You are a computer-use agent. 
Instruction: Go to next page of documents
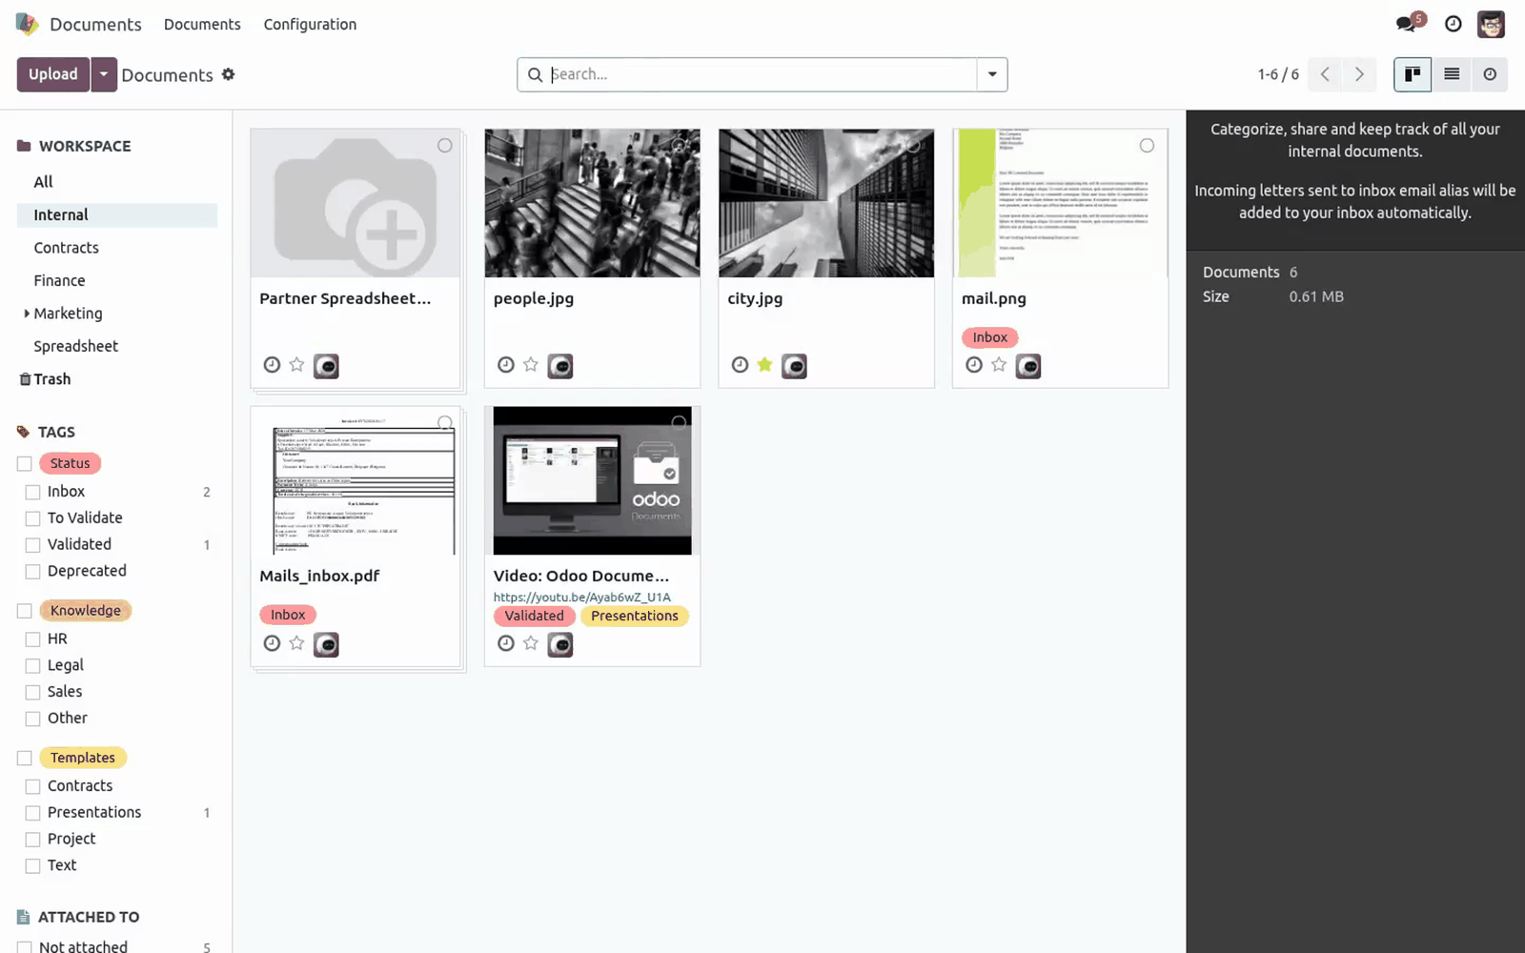tap(1359, 74)
